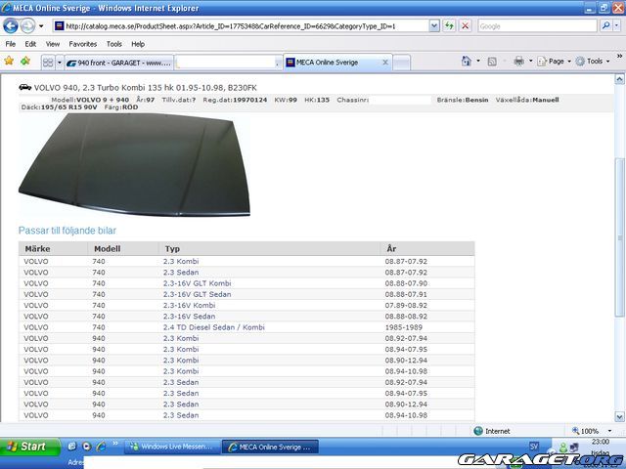Open the Page dropdown menu

[556, 62]
